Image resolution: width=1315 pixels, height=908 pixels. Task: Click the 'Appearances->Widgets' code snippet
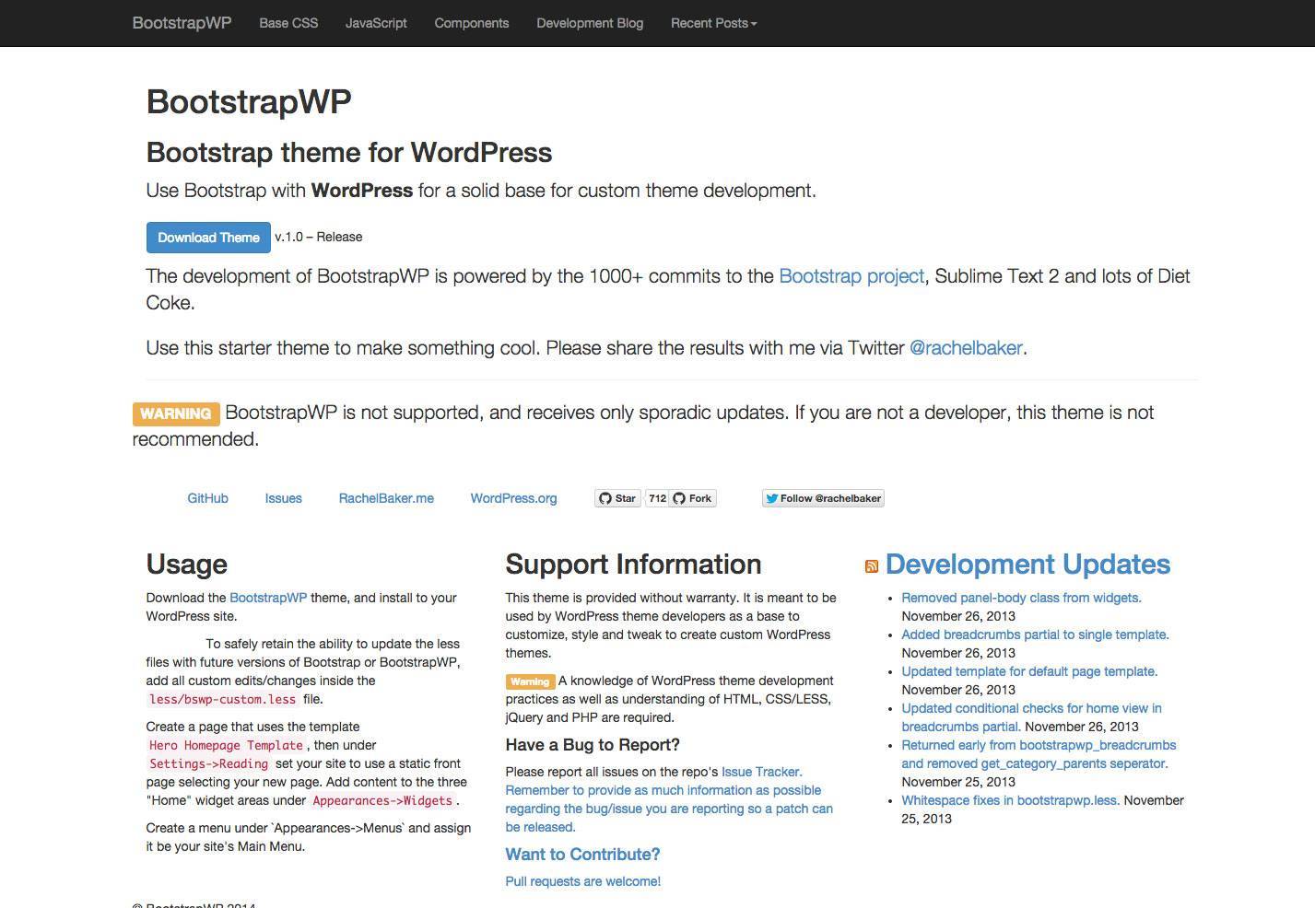tap(382, 800)
